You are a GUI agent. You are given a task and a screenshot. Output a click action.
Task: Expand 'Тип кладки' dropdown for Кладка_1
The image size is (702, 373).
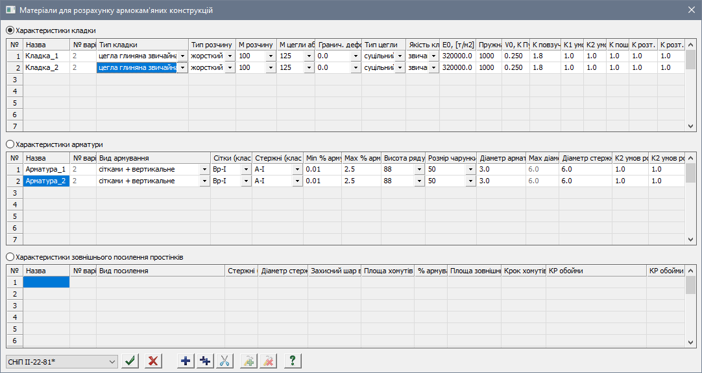click(x=183, y=56)
